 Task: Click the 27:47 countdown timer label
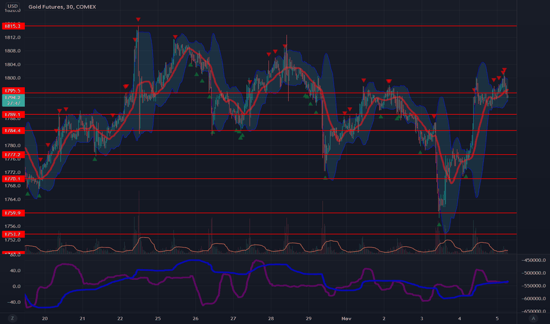click(x=14, y=103)
